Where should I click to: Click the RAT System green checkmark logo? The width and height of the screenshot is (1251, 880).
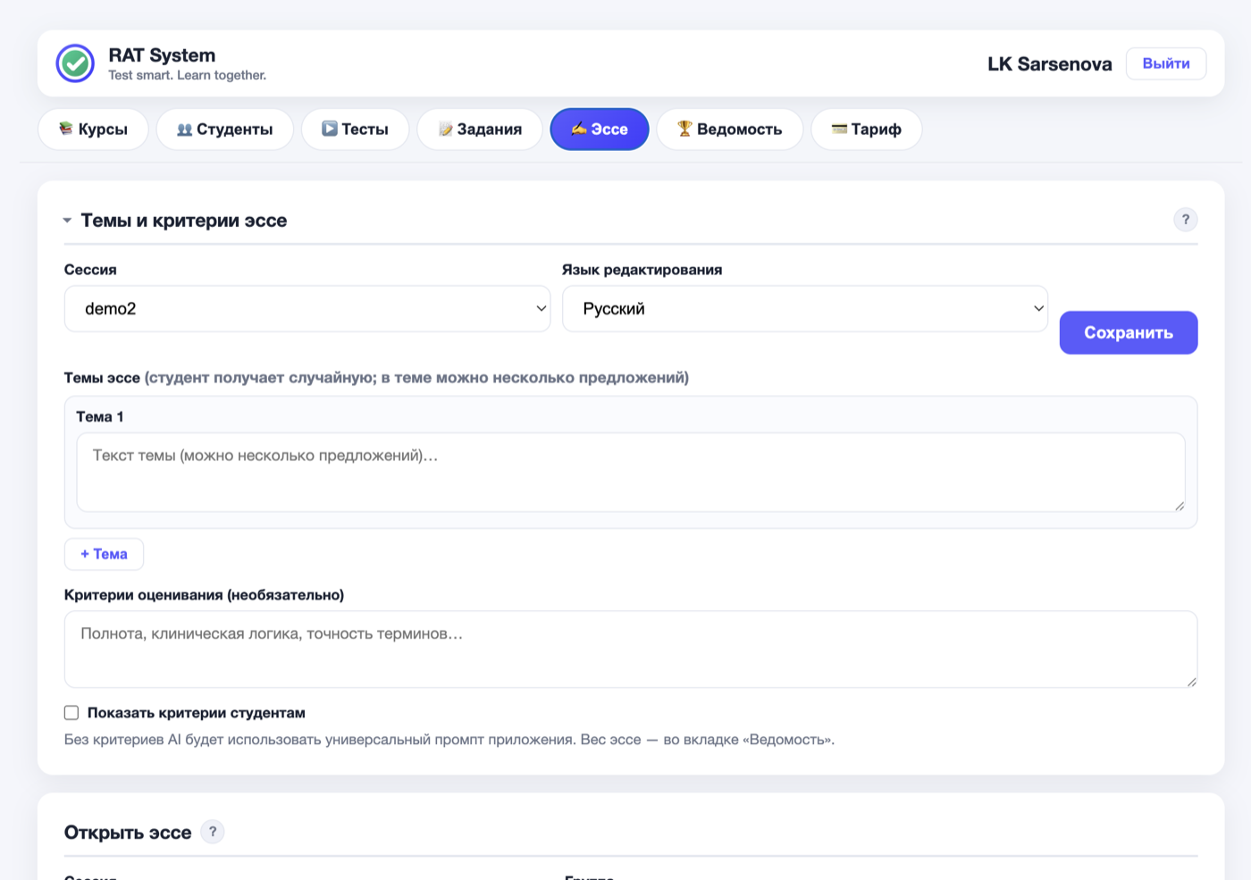click(75, 63)
